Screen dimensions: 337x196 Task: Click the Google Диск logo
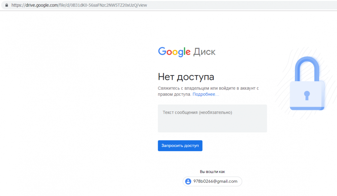click(187, 52)
